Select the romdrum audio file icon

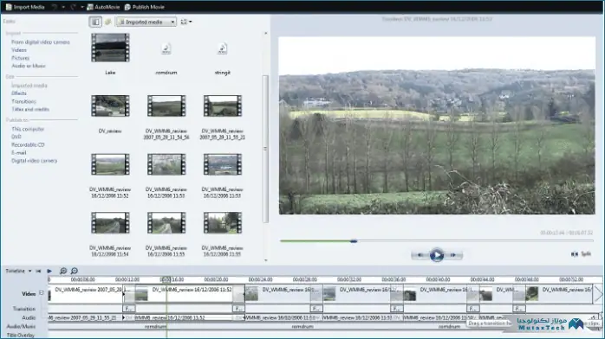[x=166, y=48]
